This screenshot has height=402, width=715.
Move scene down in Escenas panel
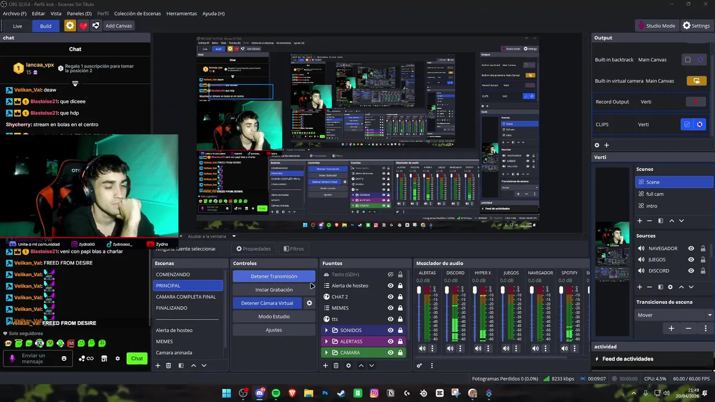coord(204,366)
